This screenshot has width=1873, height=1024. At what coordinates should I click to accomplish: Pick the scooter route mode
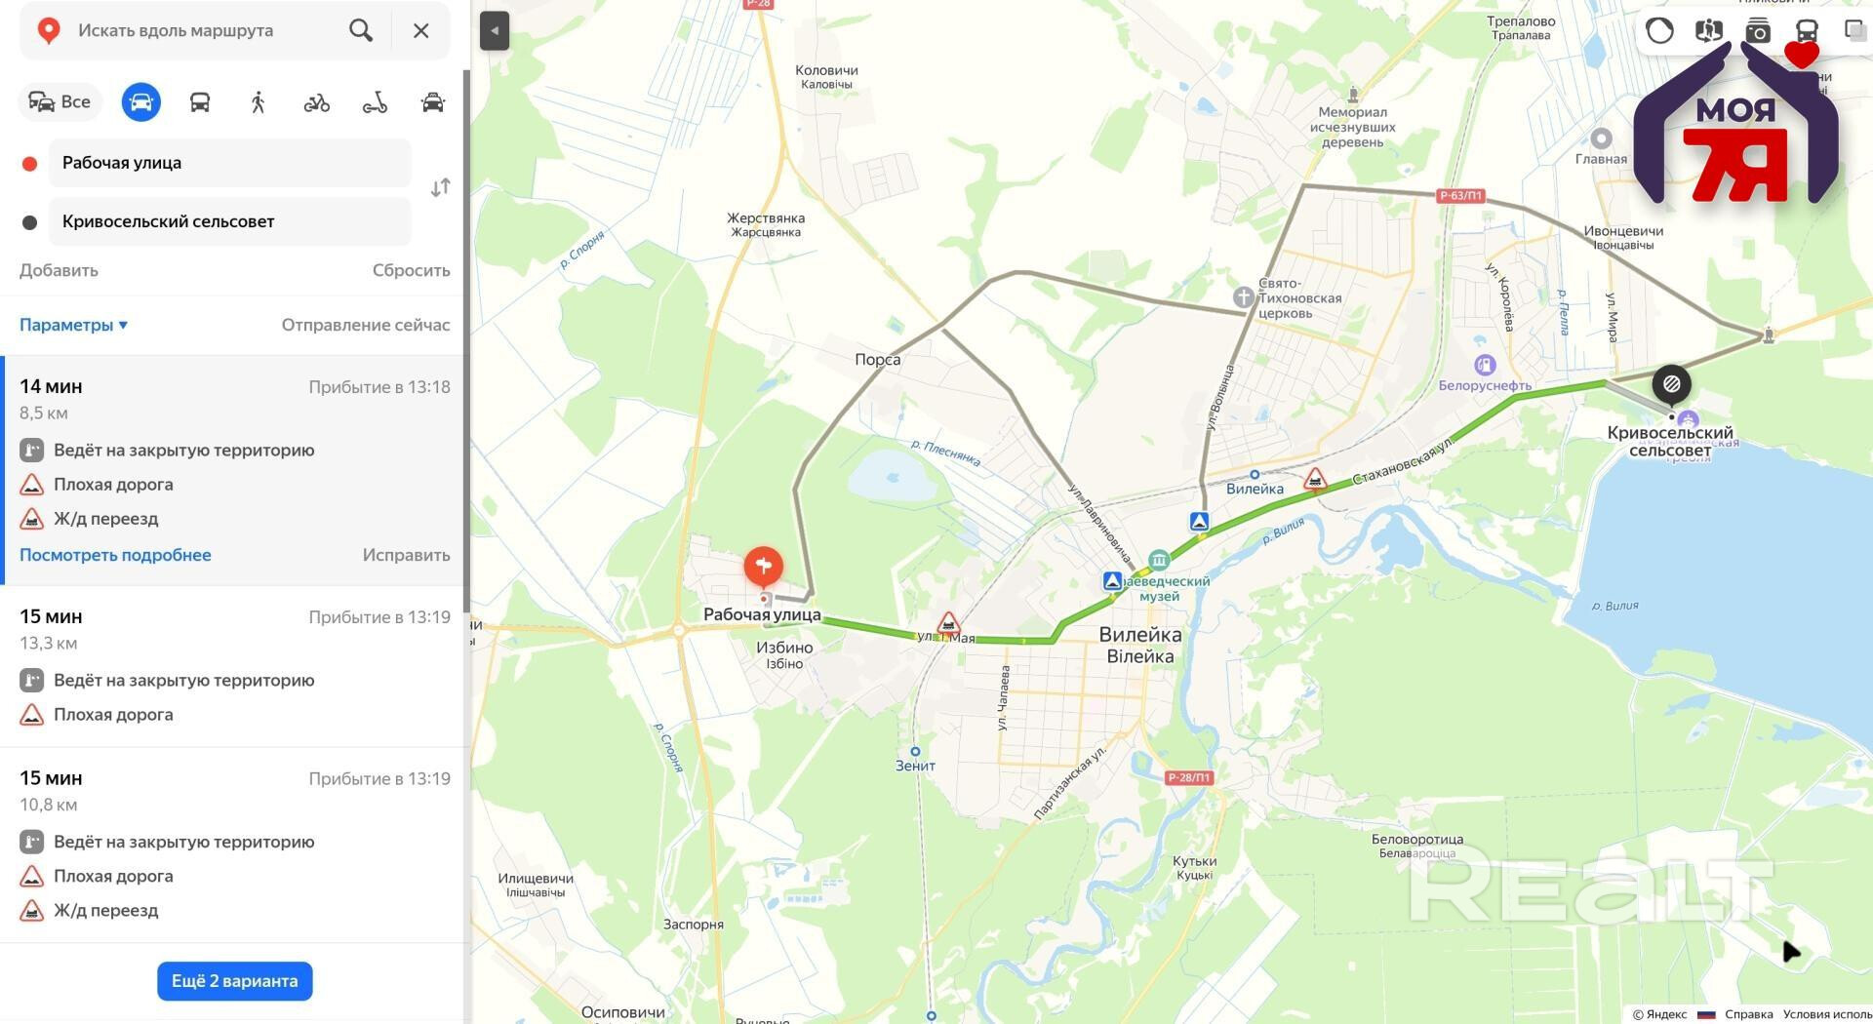[x=375, y=102]
